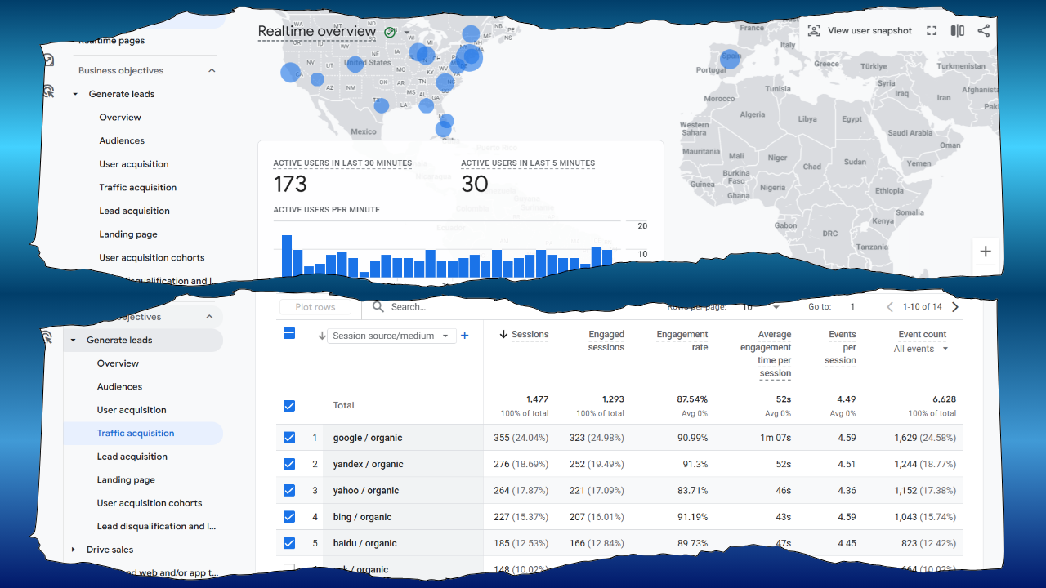1046x588 pixels.
Task: Share the Realtime overview report
Action: [x=984, y=30]
